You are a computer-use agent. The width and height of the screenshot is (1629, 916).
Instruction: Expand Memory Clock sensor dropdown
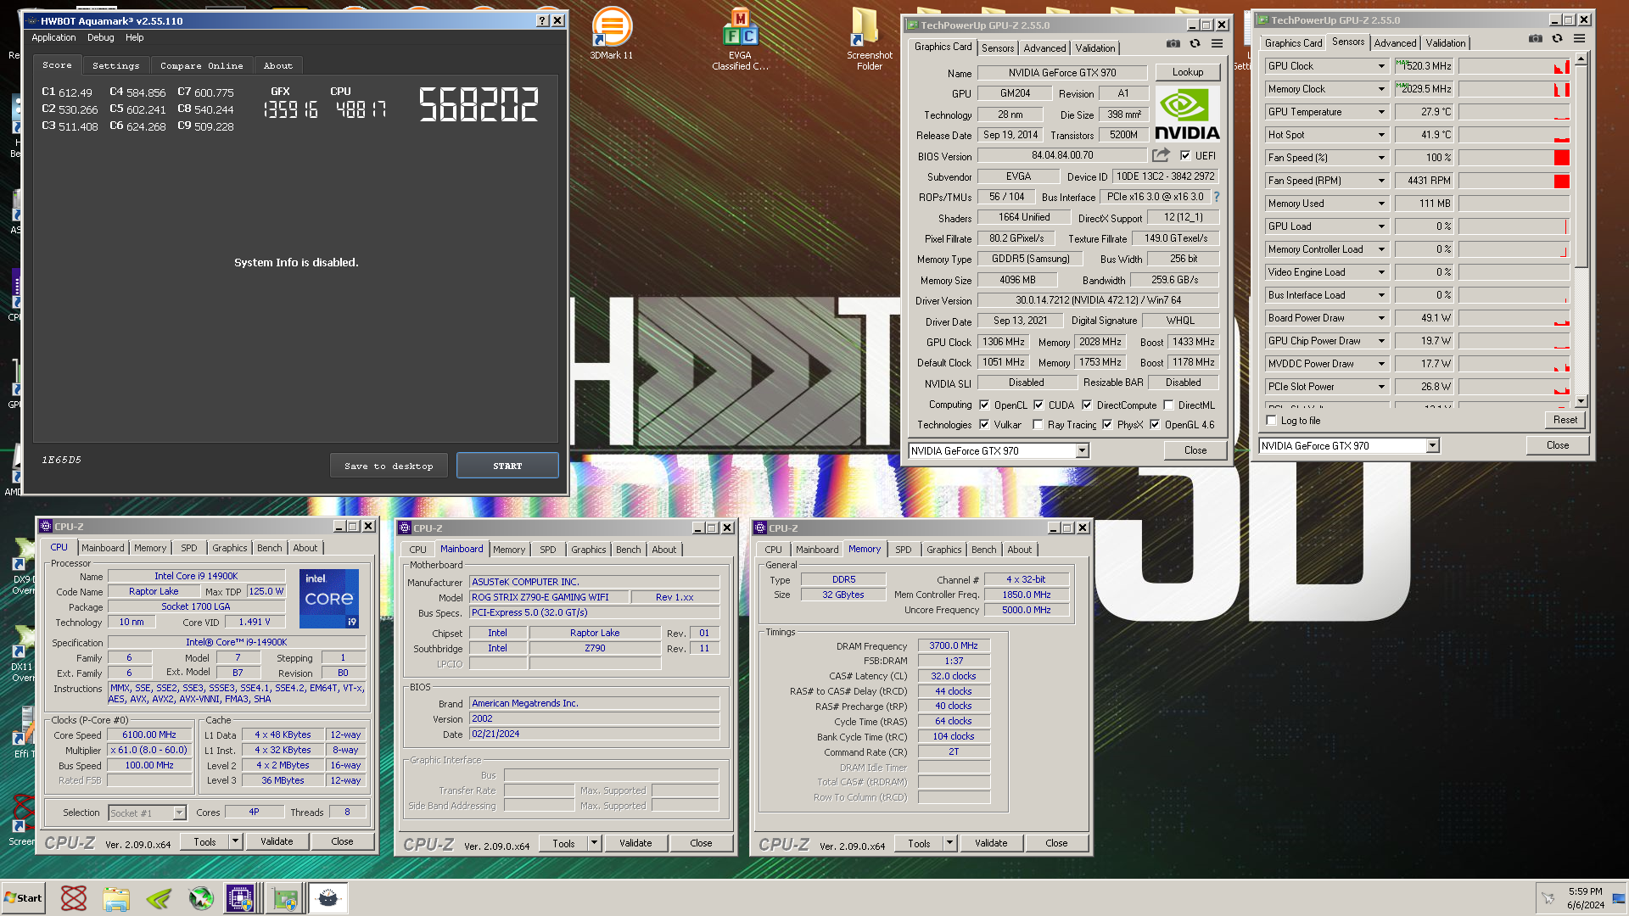[x=1381, y=89]
